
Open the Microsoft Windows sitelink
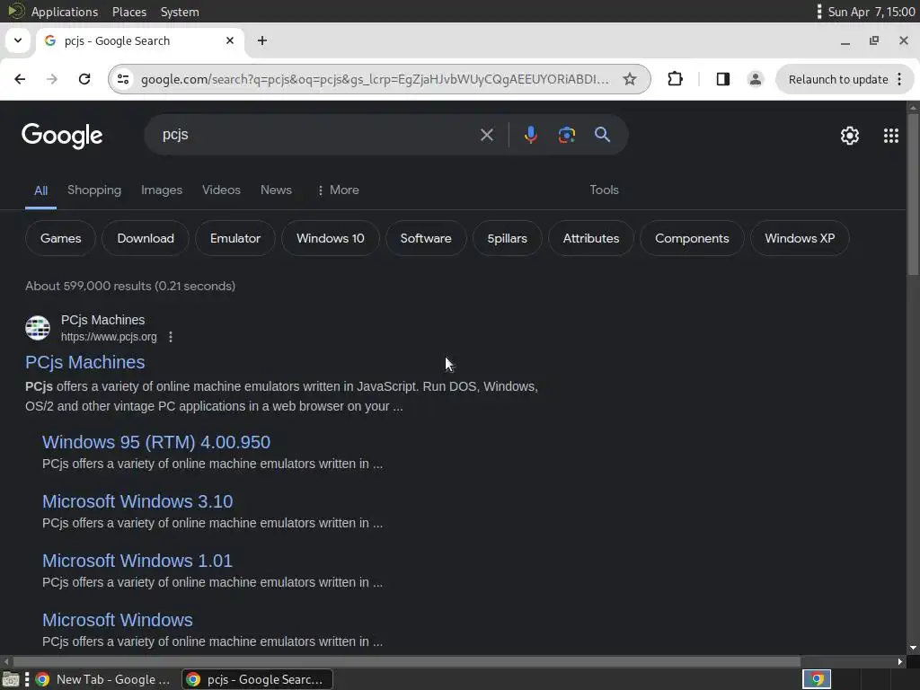coord(118,620)
